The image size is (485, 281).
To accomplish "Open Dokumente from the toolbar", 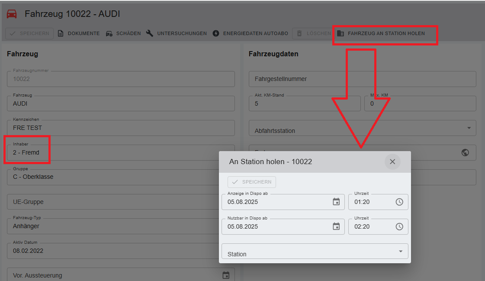I will tap(79, 33).
